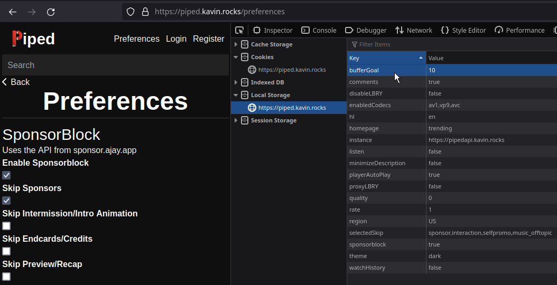Click the dark theme value cell
This screenshot has width=557, height=285.
point(491,256)
